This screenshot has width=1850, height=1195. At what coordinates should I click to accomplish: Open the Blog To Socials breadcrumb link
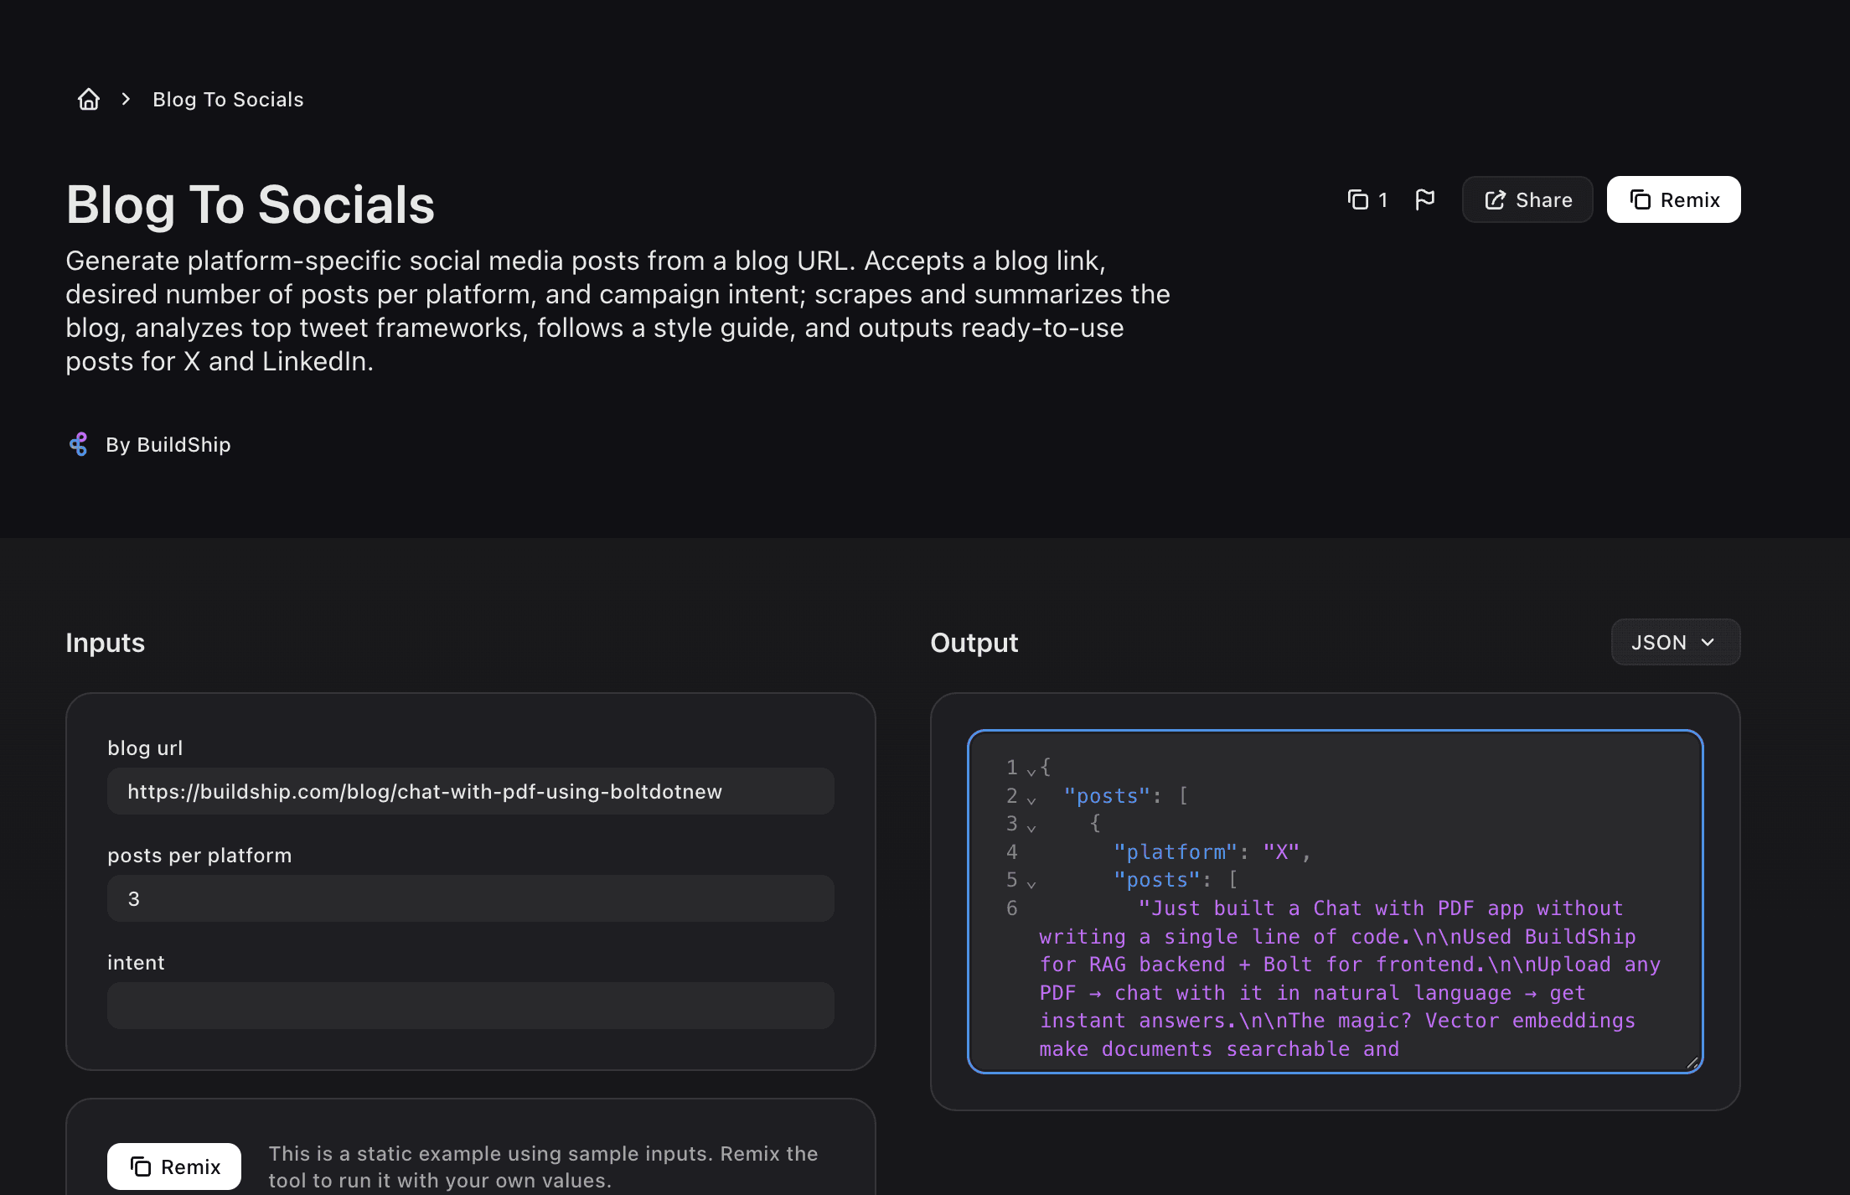(x=228, y=99)
